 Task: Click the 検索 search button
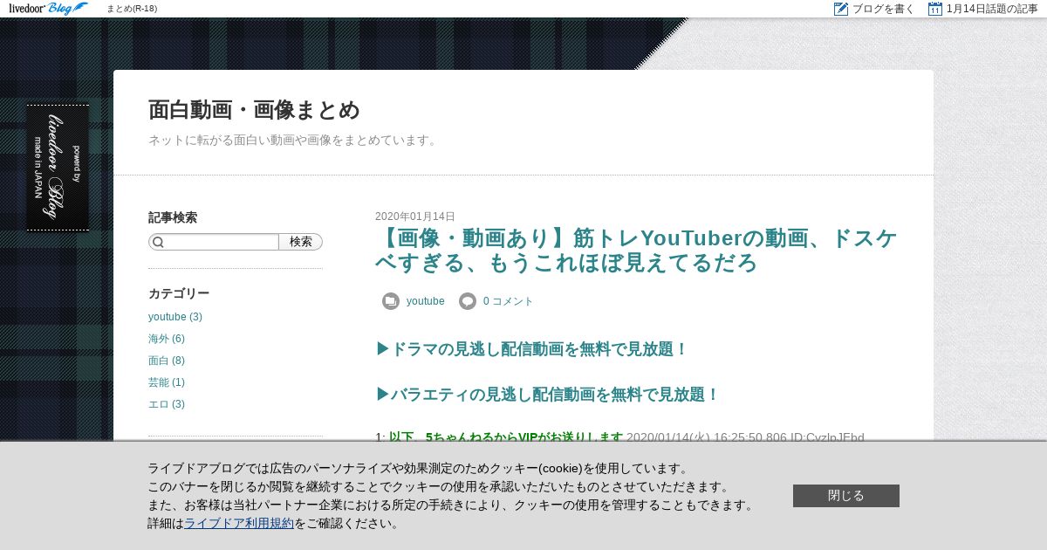[x=301, y=242]
